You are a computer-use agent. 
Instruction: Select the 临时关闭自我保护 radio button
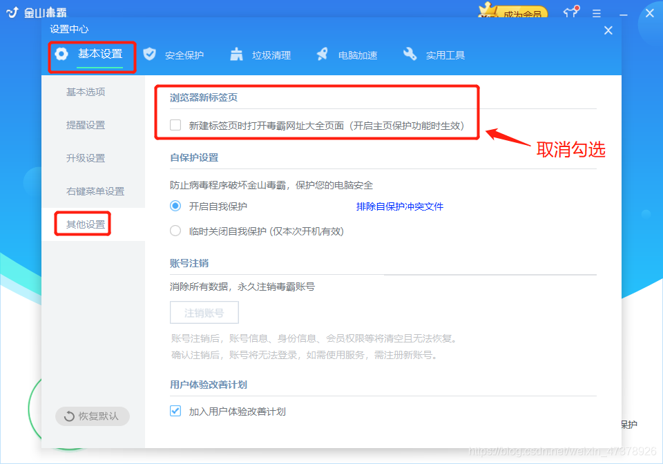click(x=175, y=231)
